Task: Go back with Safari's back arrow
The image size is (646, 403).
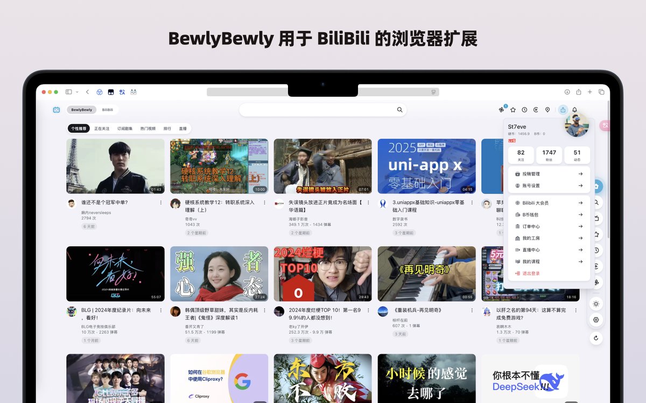Action: click(x=88, y=92)
